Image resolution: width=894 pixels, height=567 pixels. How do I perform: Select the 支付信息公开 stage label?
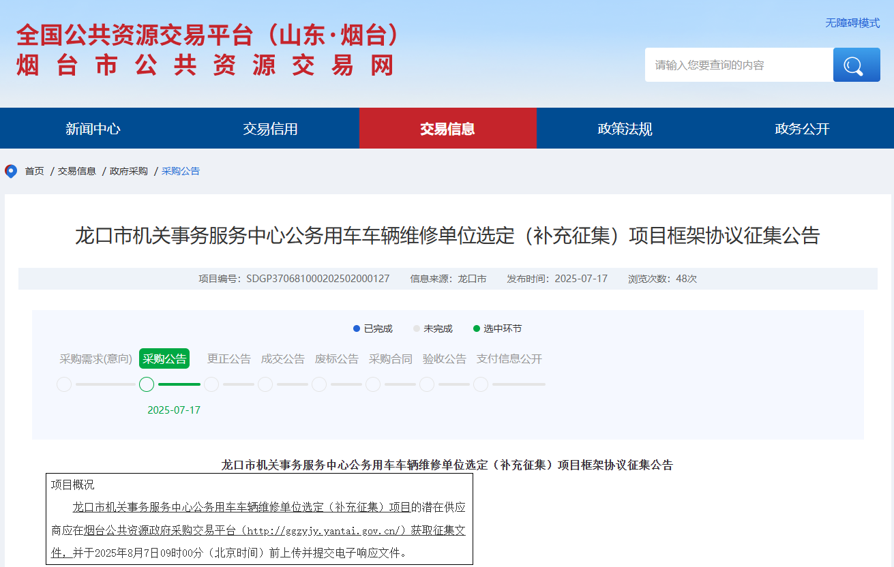pyautogui.click(x=509, y=358)
